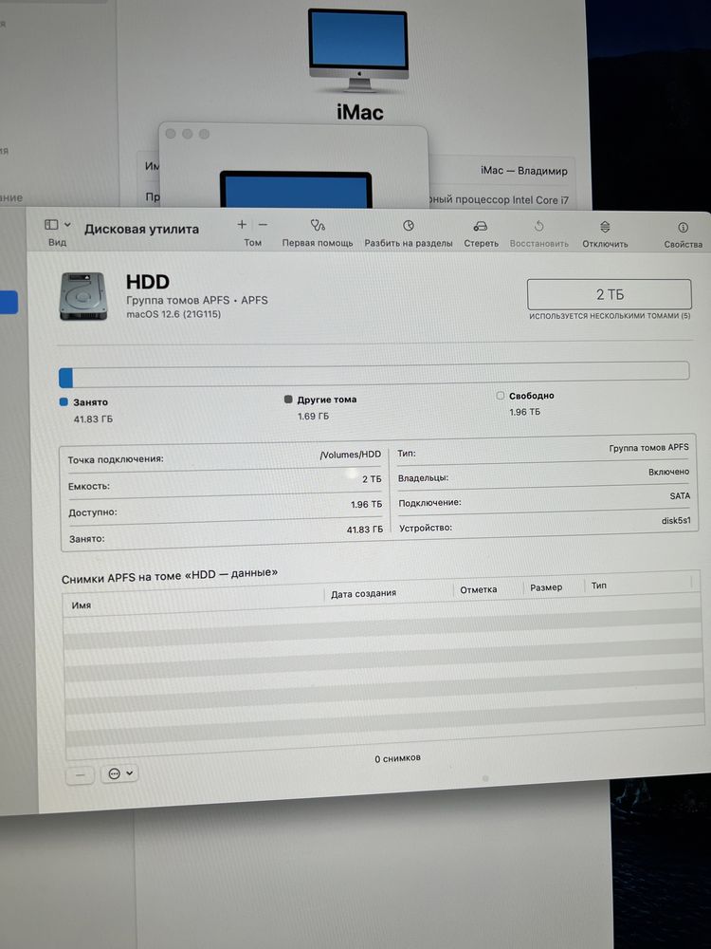This screenshot has height=949, width=711.
Task: Select the Стереть erase icon
Action: pos(481,227)
